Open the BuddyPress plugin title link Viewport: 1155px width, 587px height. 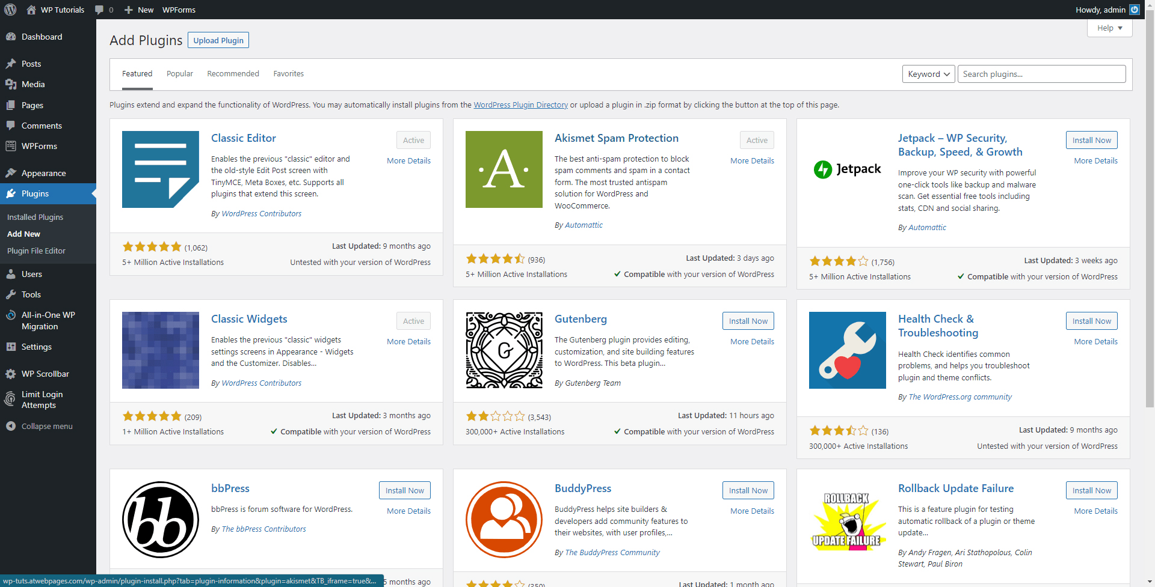click(583, 488)
